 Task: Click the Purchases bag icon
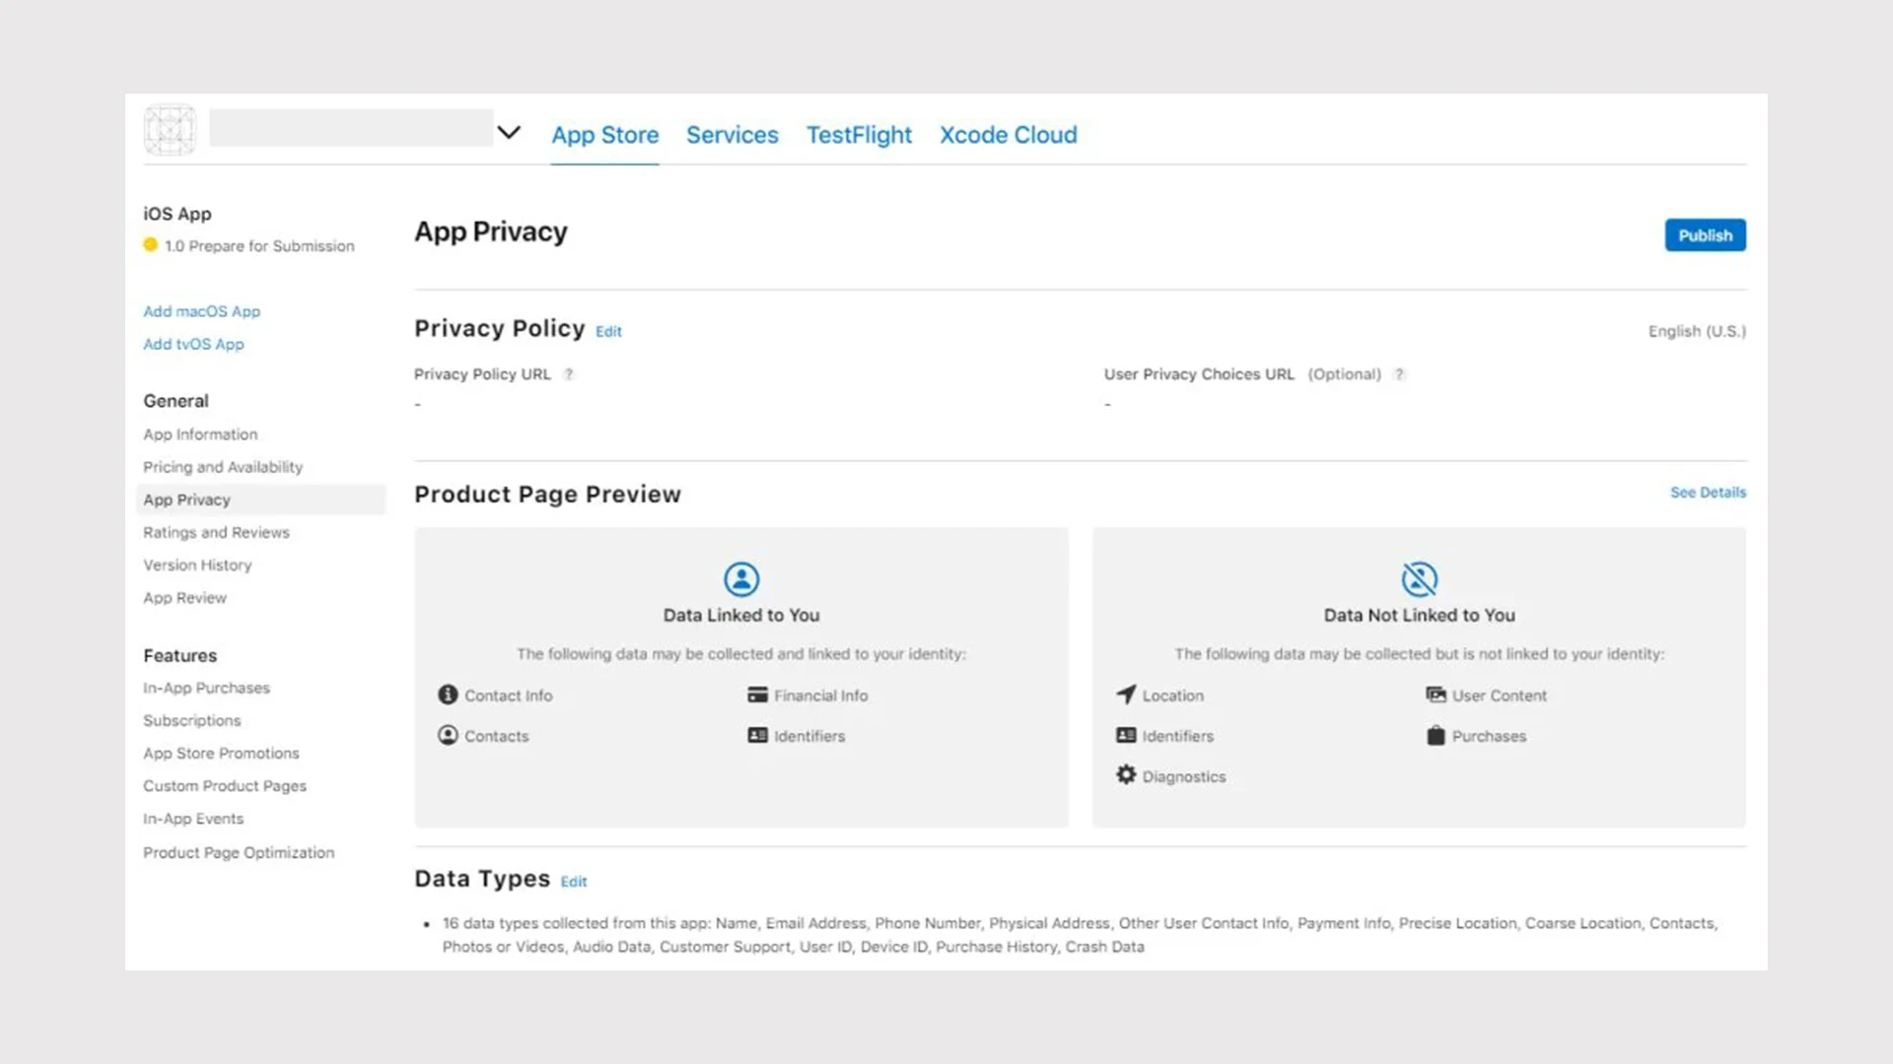pos(1436,735)
